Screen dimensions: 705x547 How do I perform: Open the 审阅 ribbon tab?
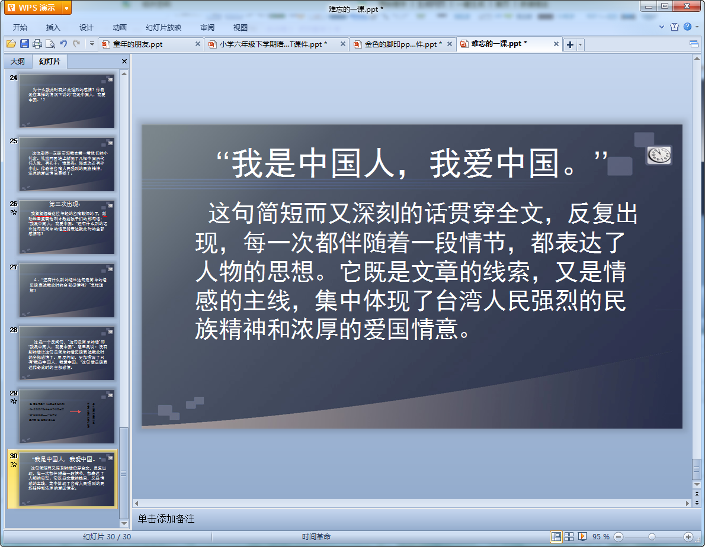pos(207,27)
